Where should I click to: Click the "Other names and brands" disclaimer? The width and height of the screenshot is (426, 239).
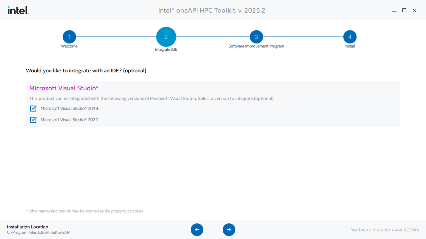(85, 211)
